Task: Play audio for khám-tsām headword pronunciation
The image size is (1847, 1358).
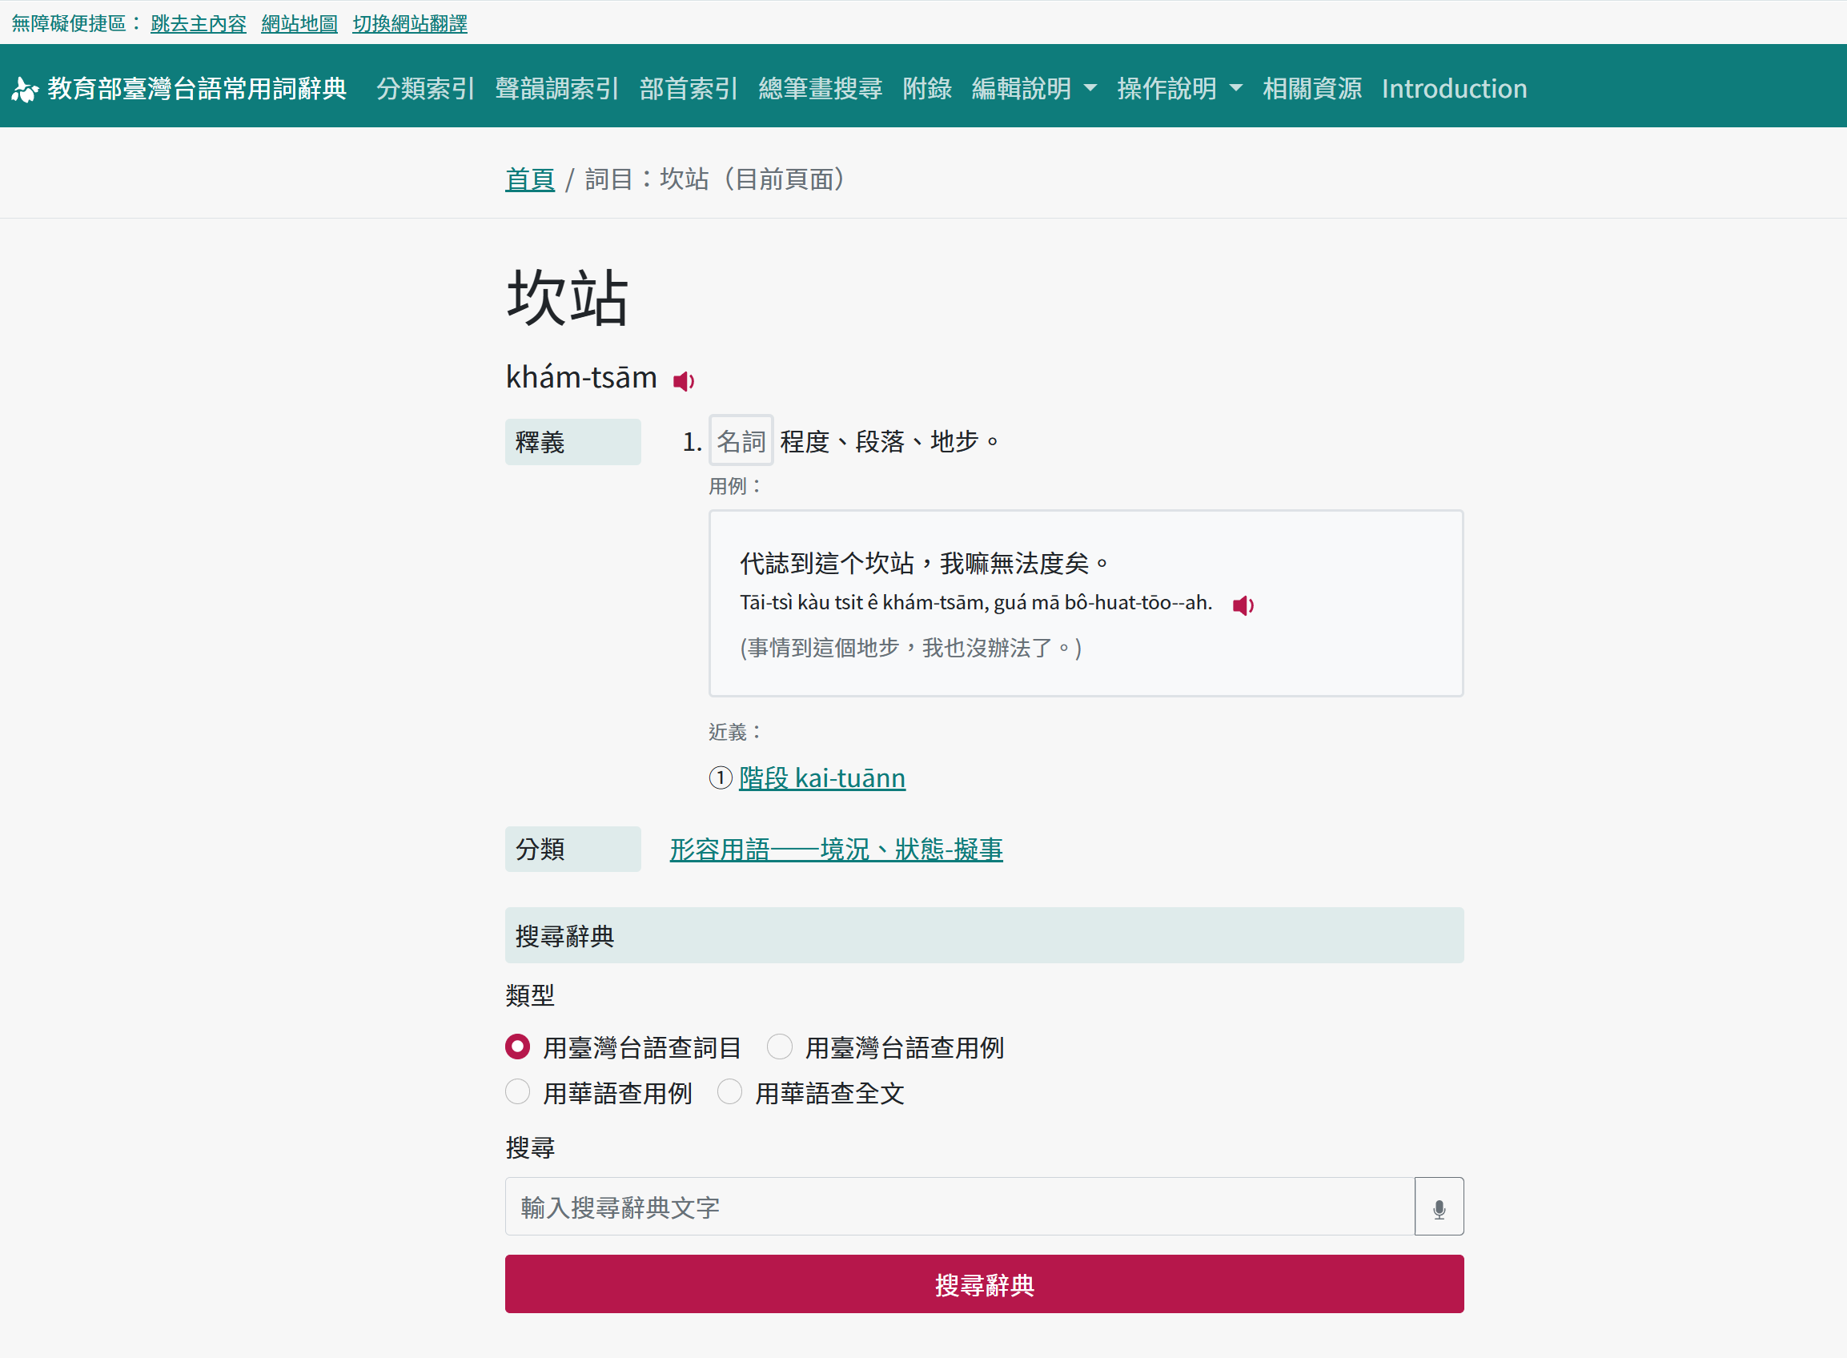Action: (x=683, y=380)
